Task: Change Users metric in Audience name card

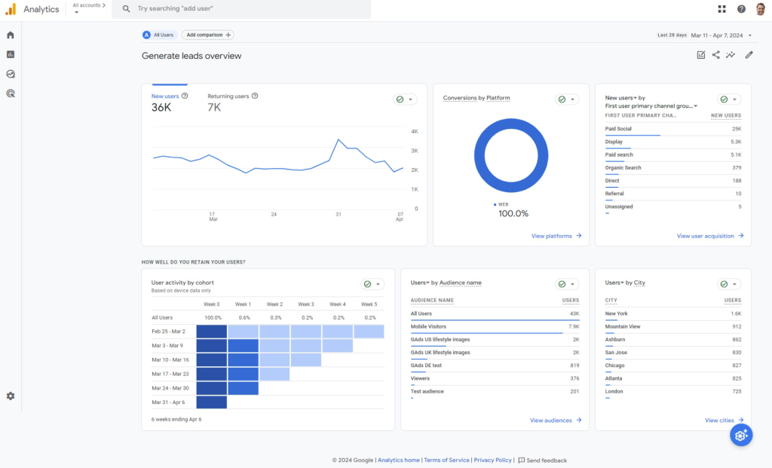Action: pyautogui.click(x=420, y=283)
